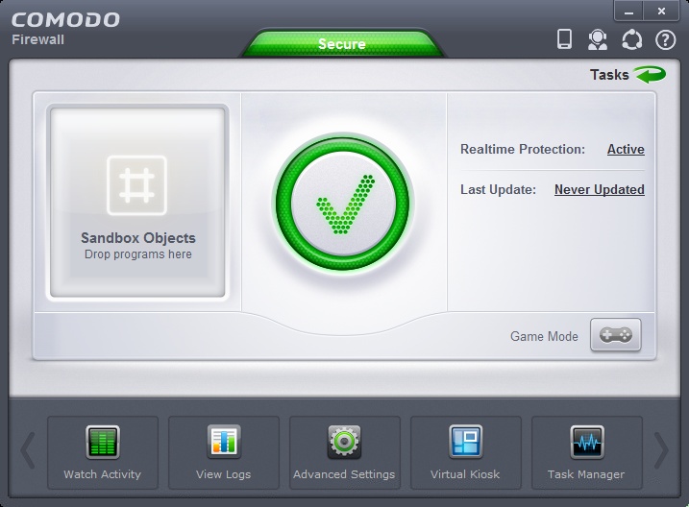This screenshot has height=507, width=689.
Task: Launch Advanced Settings
Action: click(344, 452)
